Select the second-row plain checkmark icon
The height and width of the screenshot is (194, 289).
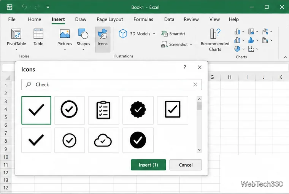tap(36, 140)
